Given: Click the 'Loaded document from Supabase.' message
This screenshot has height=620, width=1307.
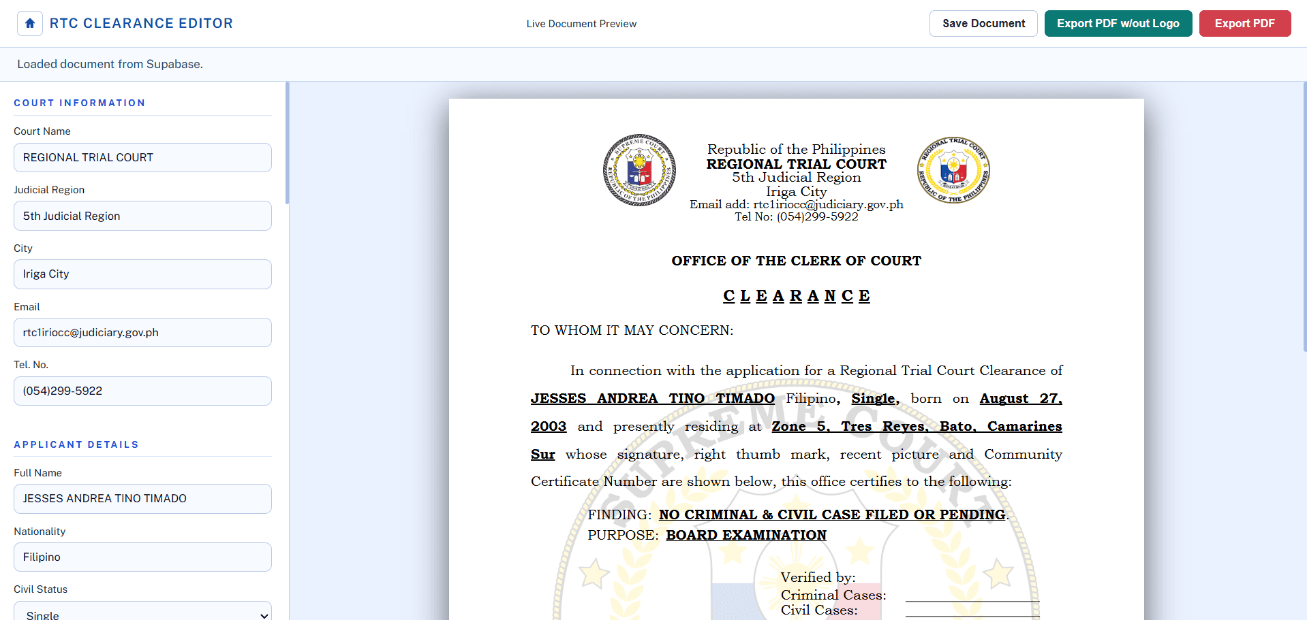Looking at the screenshot, I should [x=110, y=64].
